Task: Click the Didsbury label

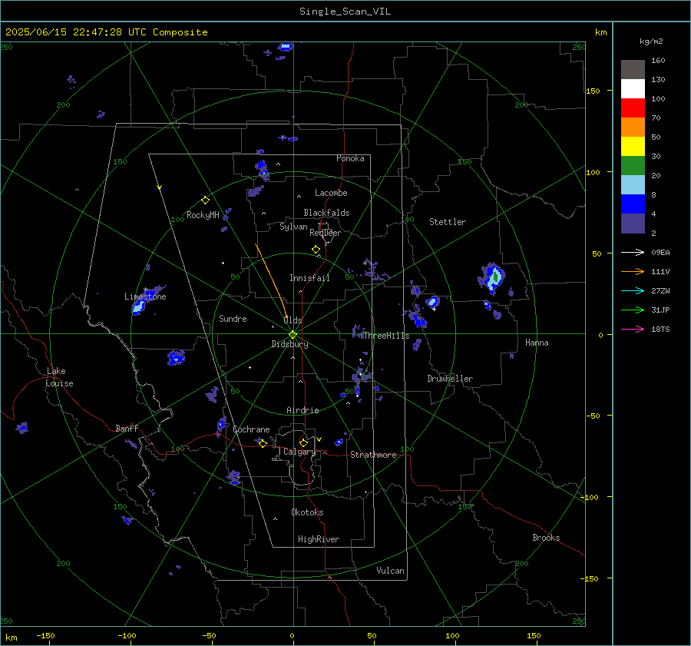Action: [x=289, y=344]
